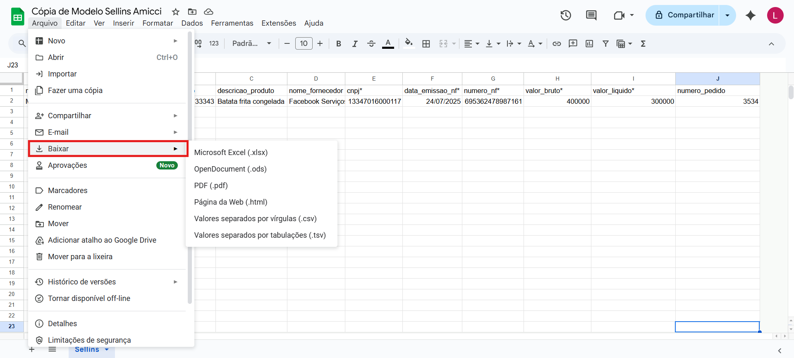Screen dimensions: 794x358
Task: Toggle italic formatting
Action: [x=354, y=43]
